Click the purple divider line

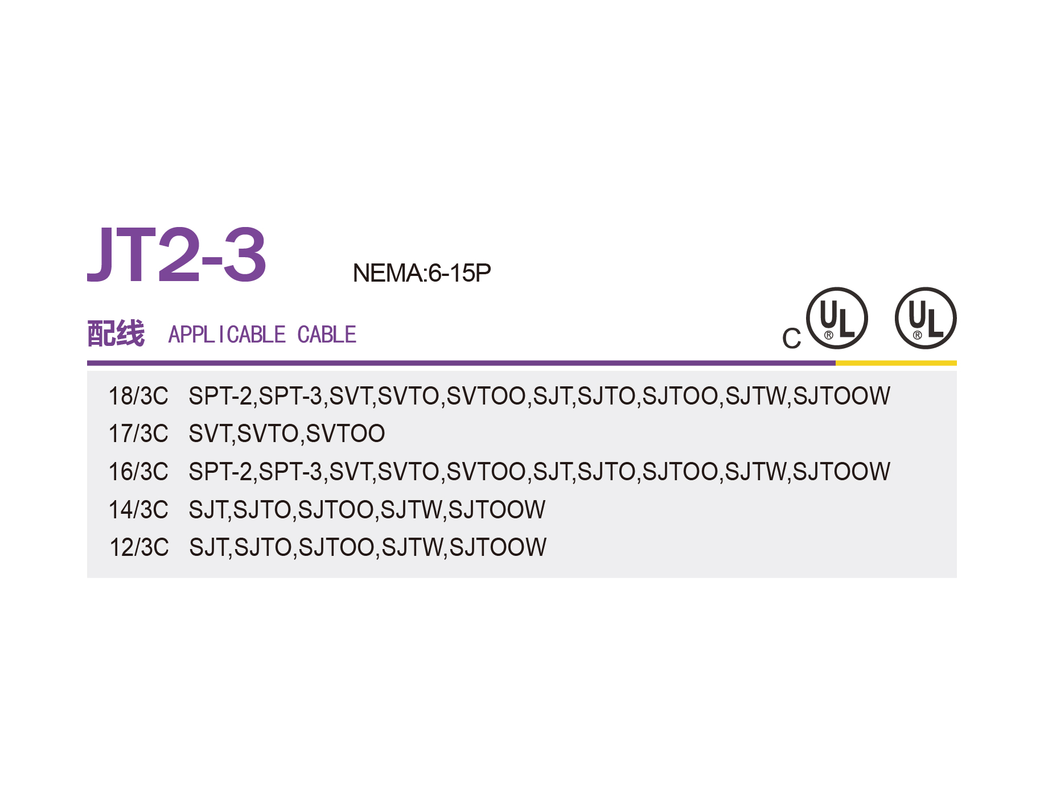click(461, 363)
